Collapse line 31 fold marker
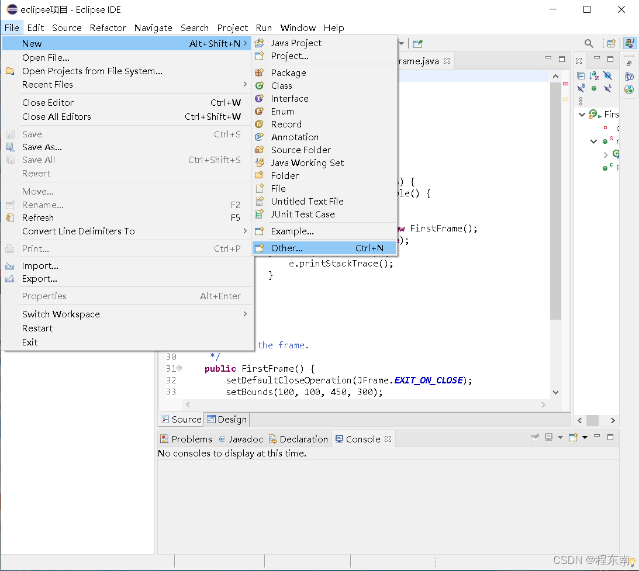 pyautogui.click(x=179, y=368)
